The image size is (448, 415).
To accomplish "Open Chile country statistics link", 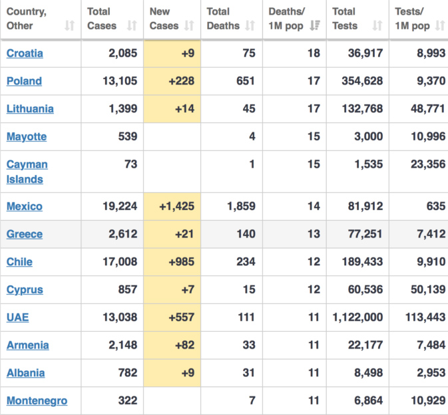I will pos(19,262).
